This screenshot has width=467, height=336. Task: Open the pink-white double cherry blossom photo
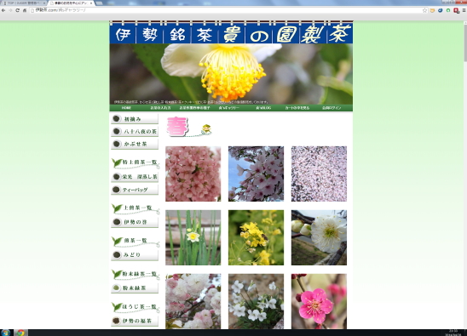(193, 301)
